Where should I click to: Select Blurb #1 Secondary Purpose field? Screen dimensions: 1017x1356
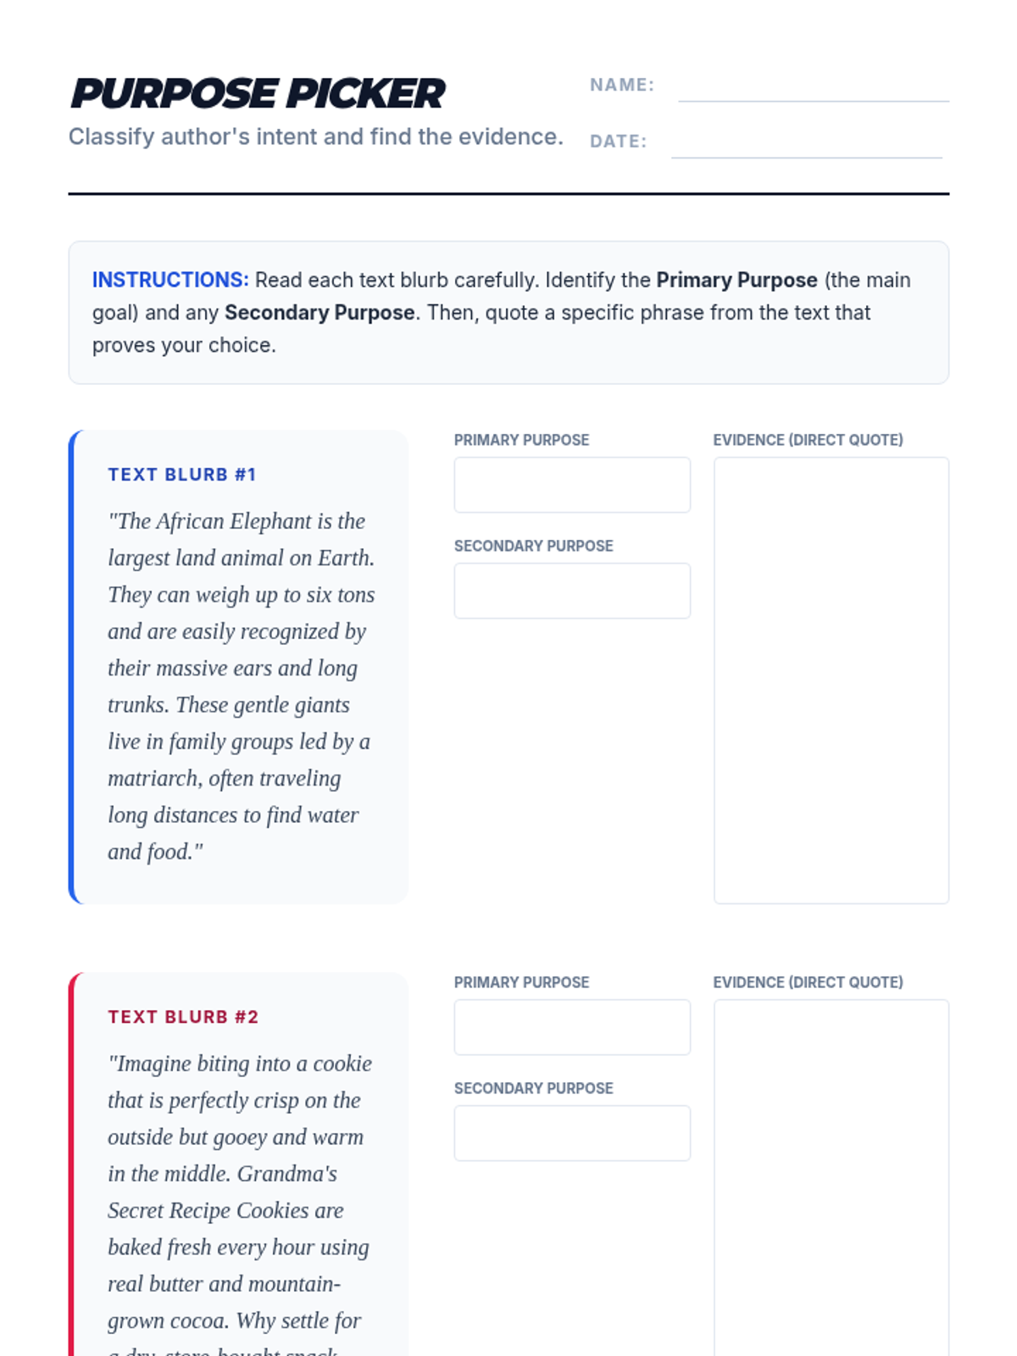click(572, 591)
